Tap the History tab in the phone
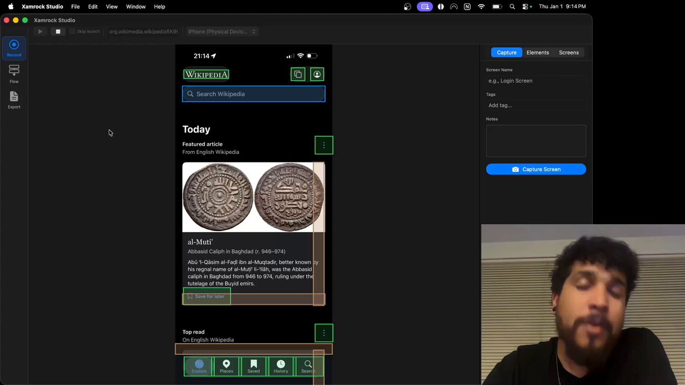The width and height of the screenshot is (685, 385). 281,366
